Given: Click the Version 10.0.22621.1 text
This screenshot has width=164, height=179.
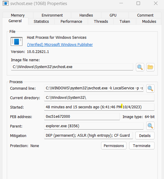Looking at the screenshot, I should click(x=30, y=52).
